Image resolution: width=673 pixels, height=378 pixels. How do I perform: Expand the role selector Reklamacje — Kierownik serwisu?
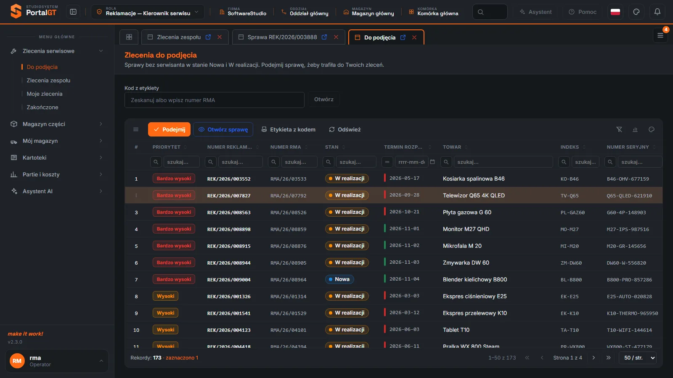148,12
